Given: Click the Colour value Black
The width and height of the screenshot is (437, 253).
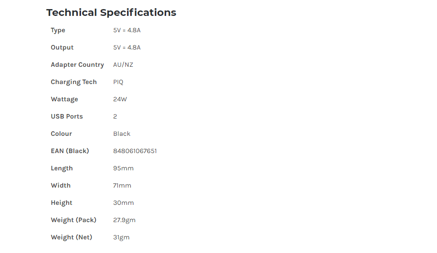Looking at the screenshot, I should 122,134.
